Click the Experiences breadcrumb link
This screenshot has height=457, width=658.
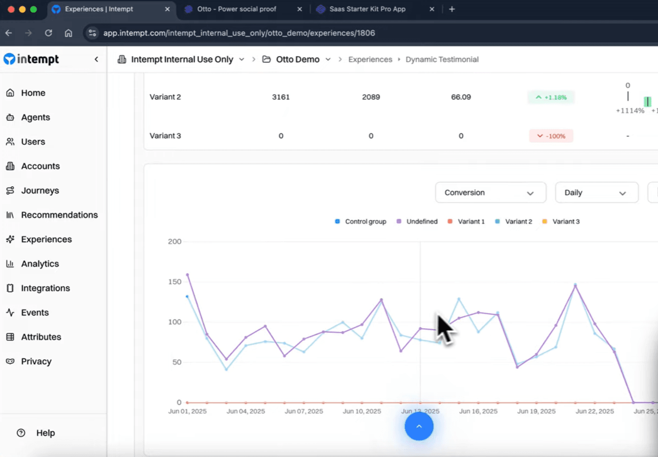click(x=370, y=60)
